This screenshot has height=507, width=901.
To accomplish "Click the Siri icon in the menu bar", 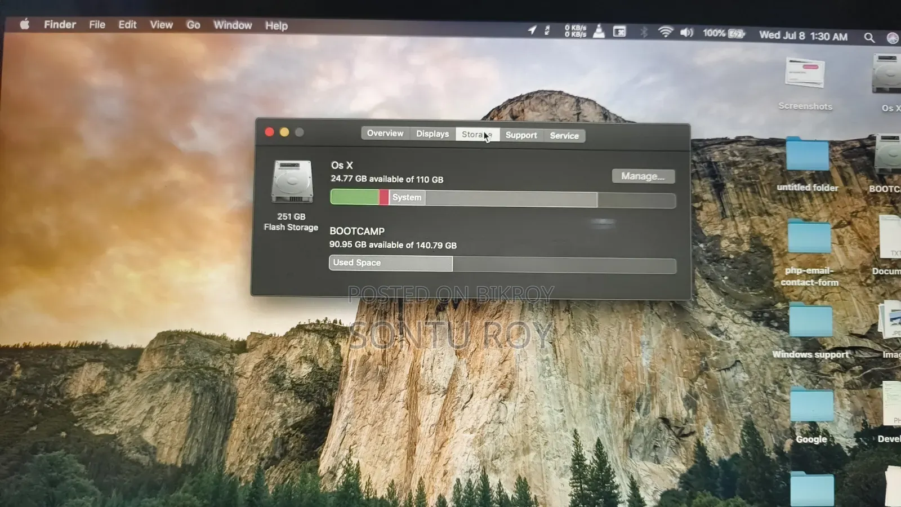I will coord(893,38).
